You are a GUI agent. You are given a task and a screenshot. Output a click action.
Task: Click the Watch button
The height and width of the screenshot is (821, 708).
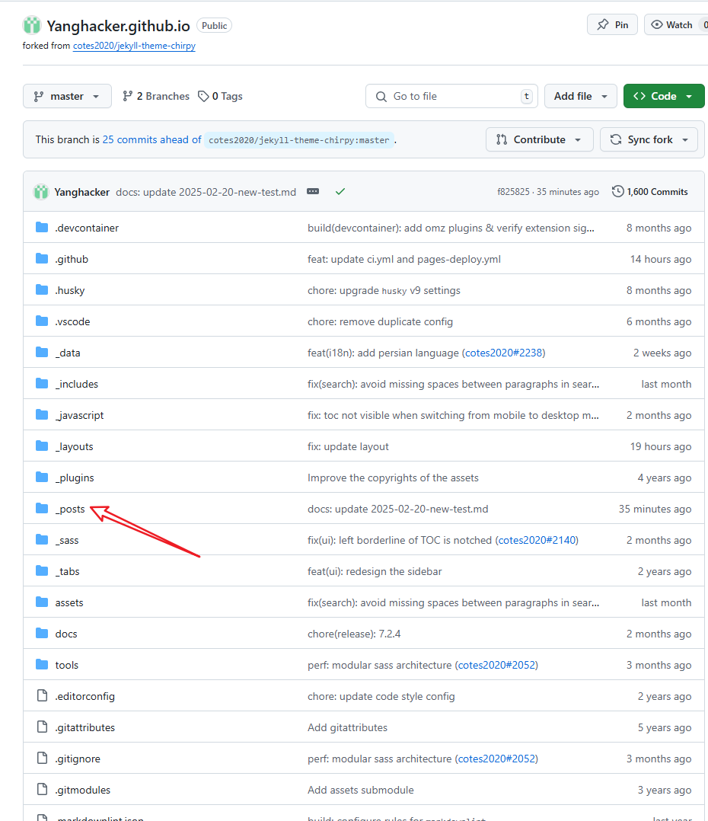(x=675, y=24)
